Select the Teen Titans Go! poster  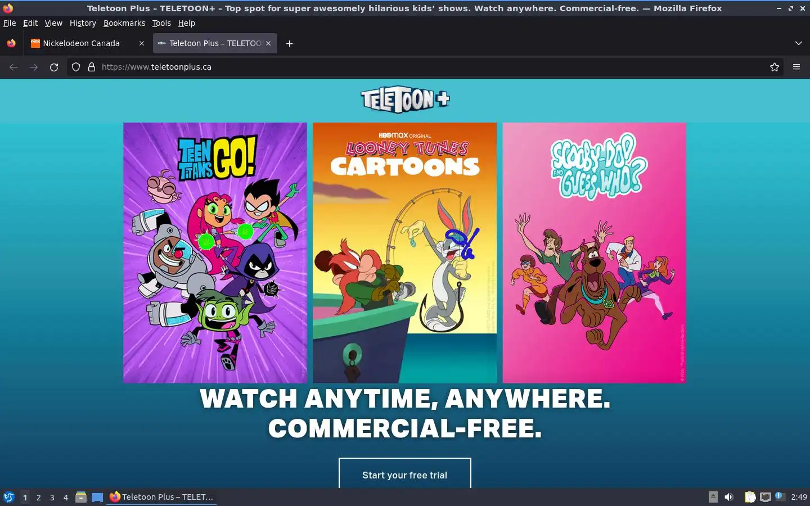(x=215, y=252)
